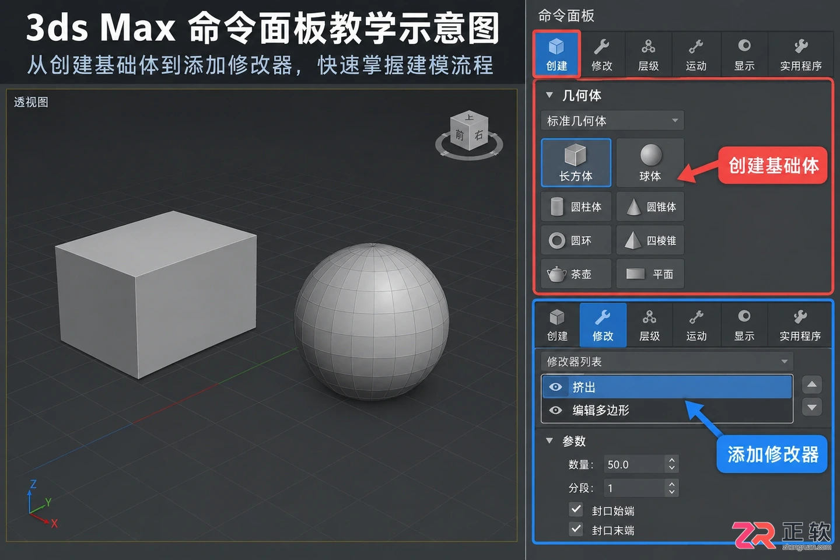Click the 几何体 rollout title

coord(582,95)
